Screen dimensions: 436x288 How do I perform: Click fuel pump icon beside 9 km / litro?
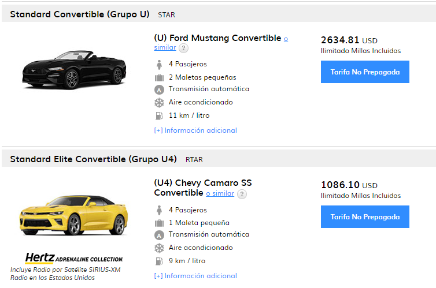click(x=159, y=261)
